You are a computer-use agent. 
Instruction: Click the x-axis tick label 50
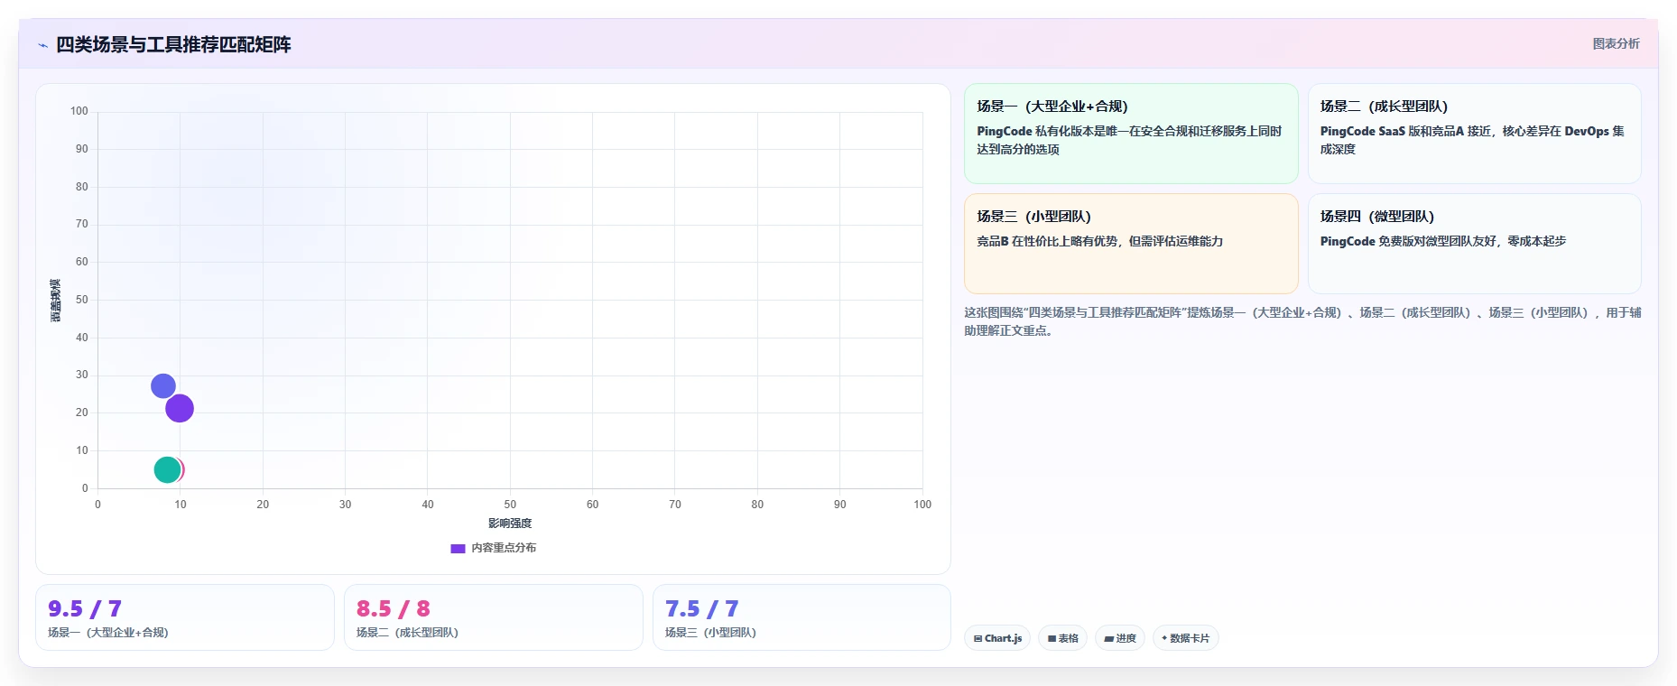510,505
